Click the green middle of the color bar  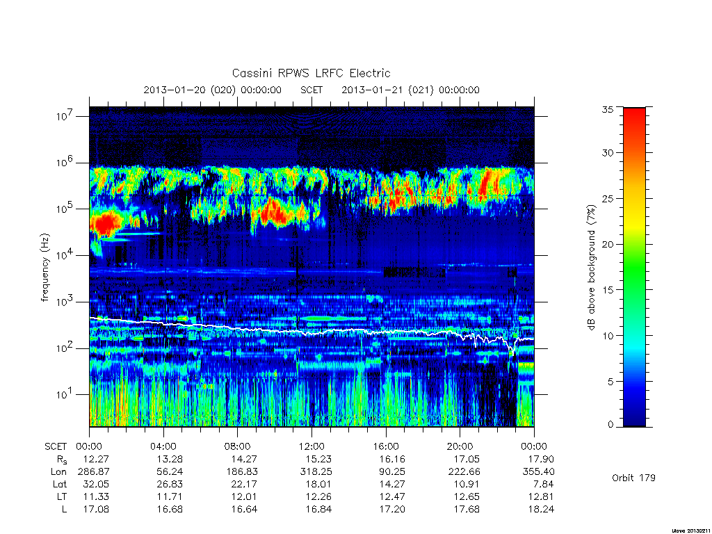[x=634, y=268]
